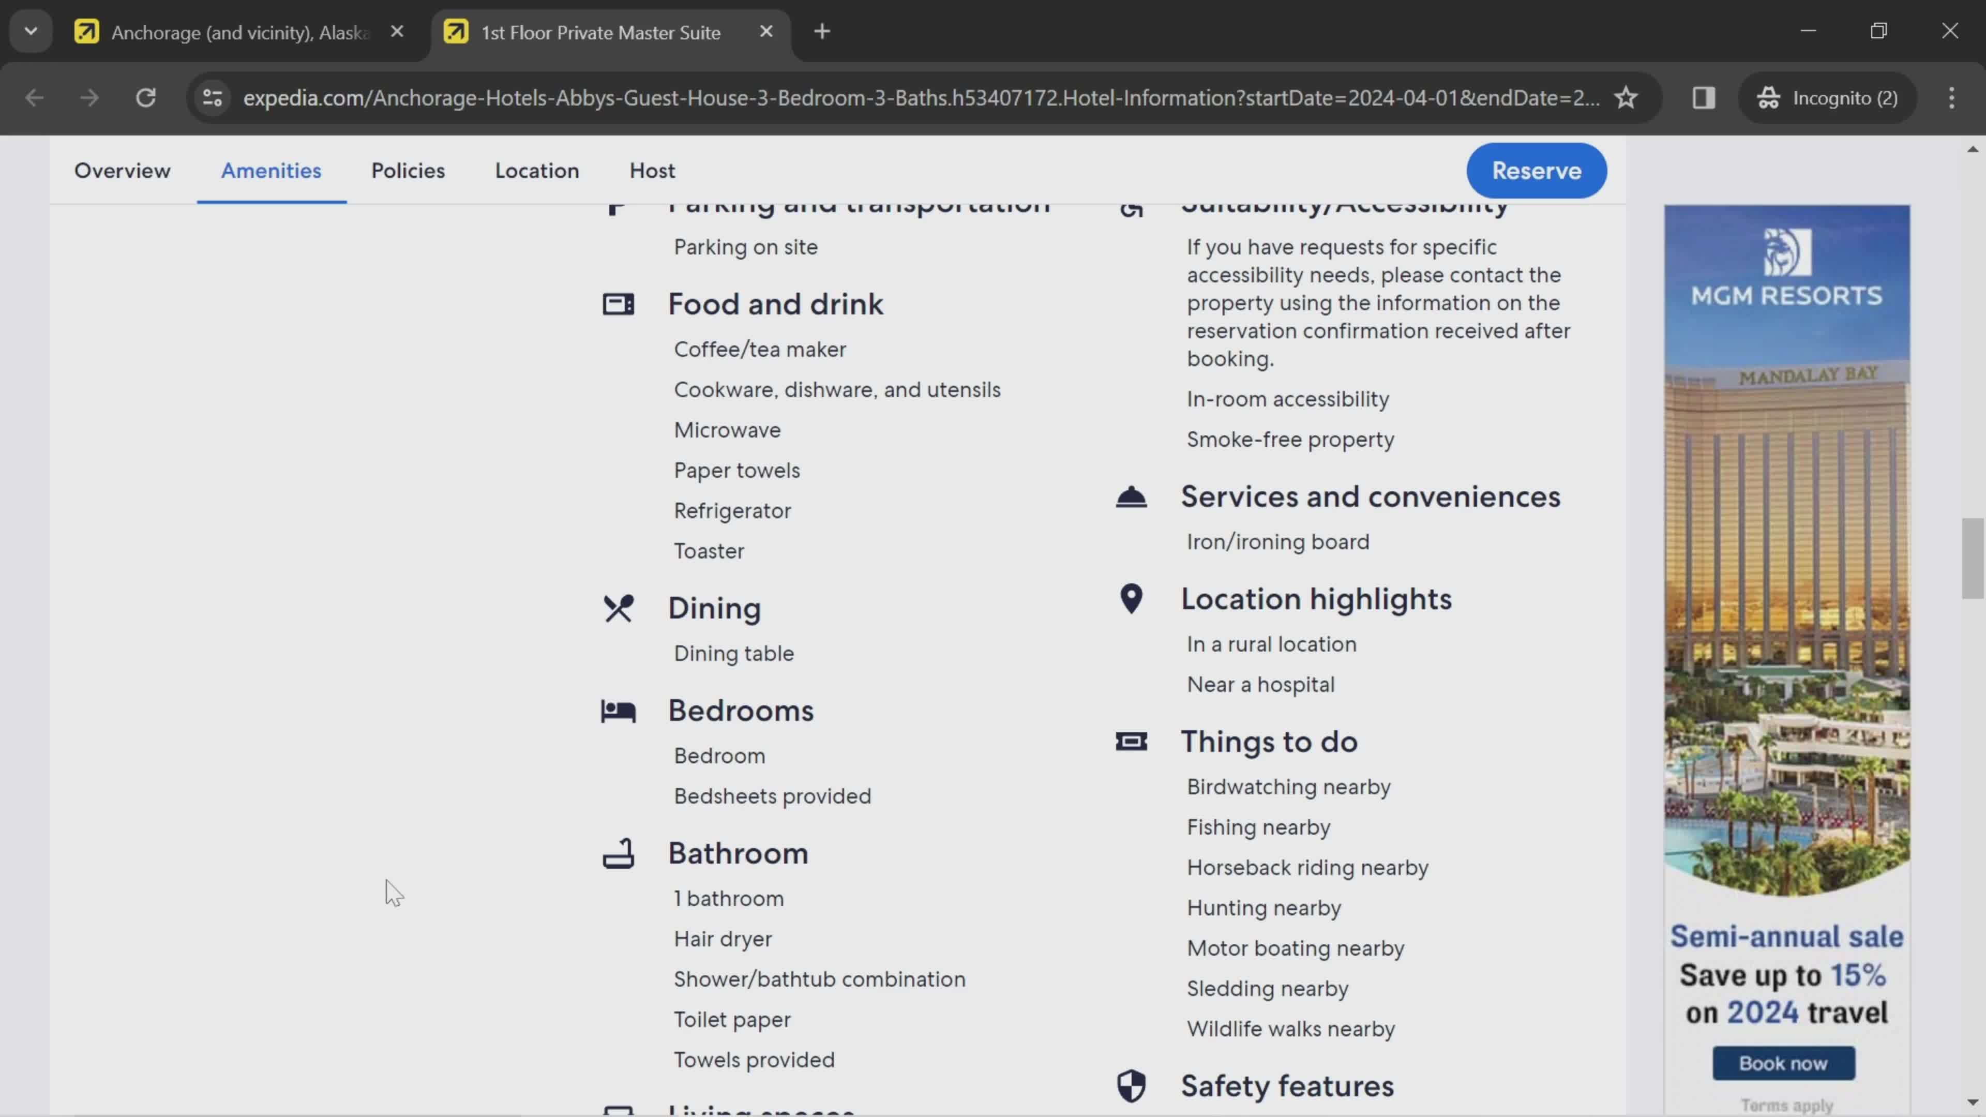Click the Wildlife walks nearby text
Image resolution: width=1986 pixels, height=1117 pixels.
click(1290, 1029)
